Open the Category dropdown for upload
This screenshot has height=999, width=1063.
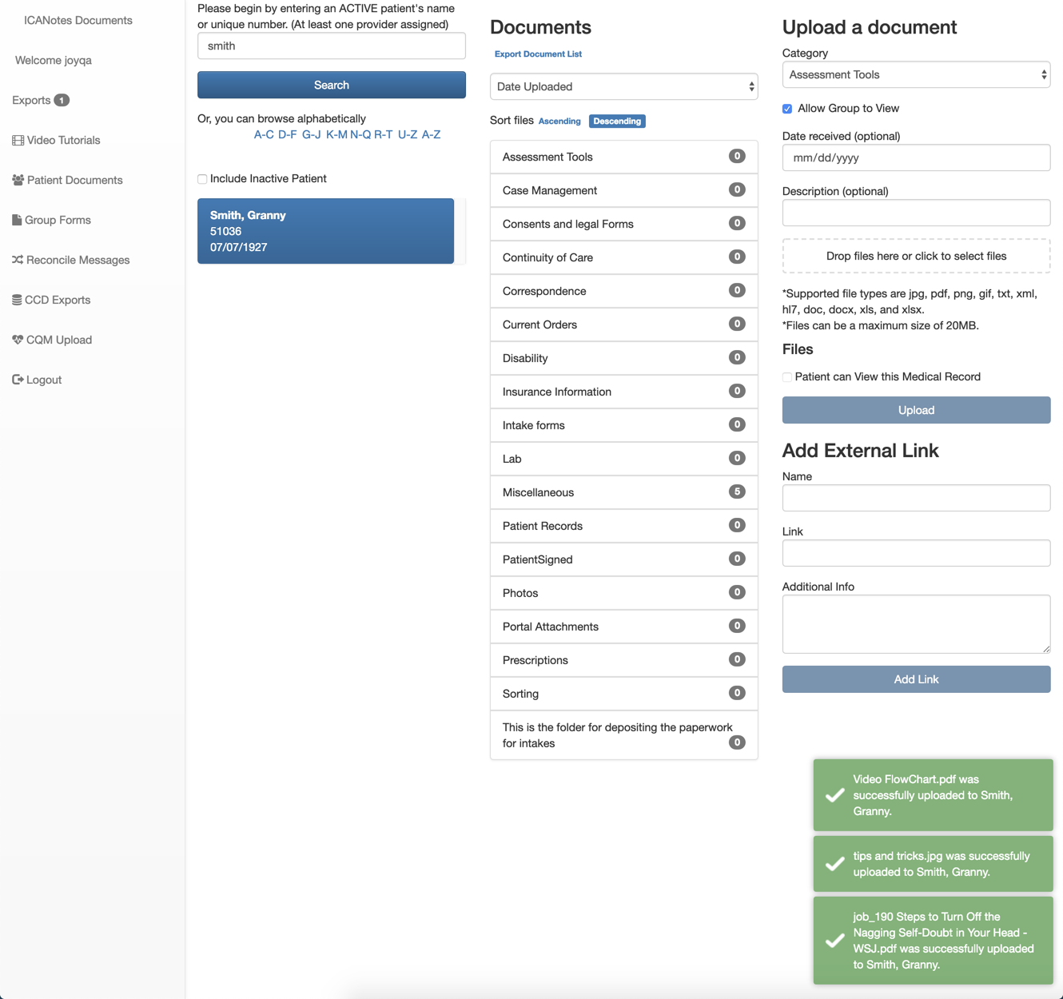coord(916,74)
